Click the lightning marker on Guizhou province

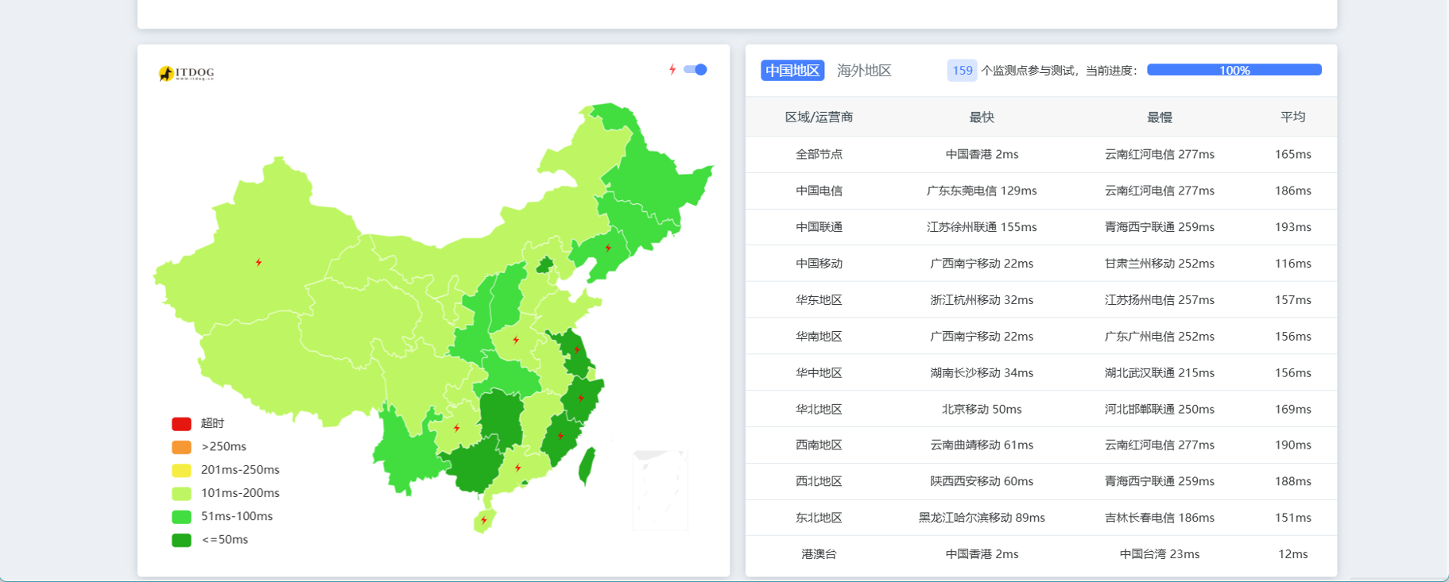pos(456,428)
